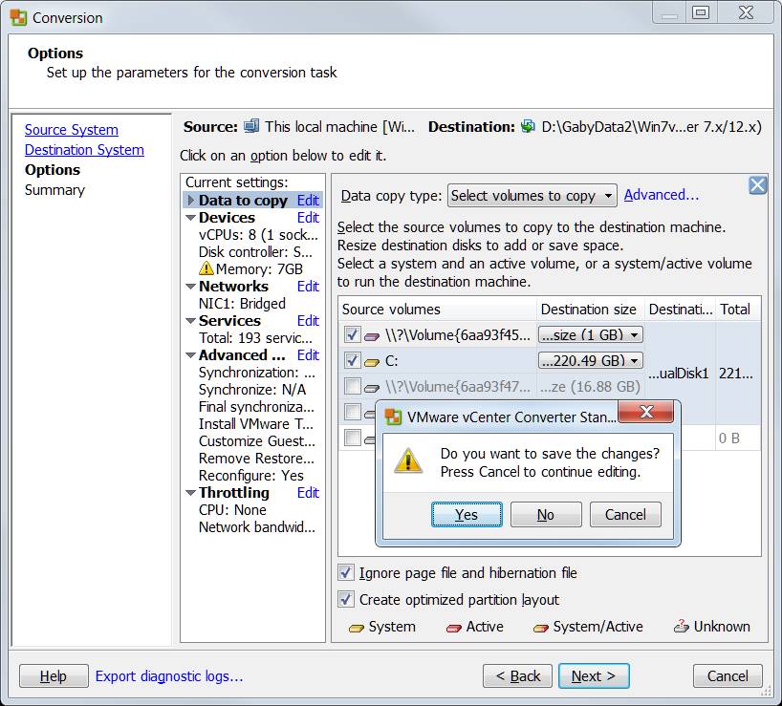Select the Summary step in sidebar
782x706 pixels.
54,190
